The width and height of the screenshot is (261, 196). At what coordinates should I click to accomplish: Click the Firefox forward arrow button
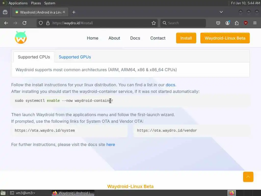(15, 23)
